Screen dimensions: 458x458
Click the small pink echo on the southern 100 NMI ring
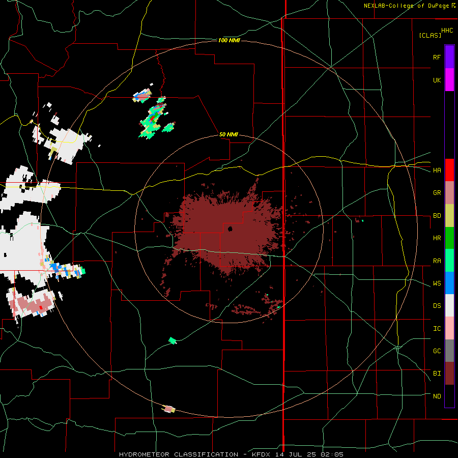click(x=168, y=409)
